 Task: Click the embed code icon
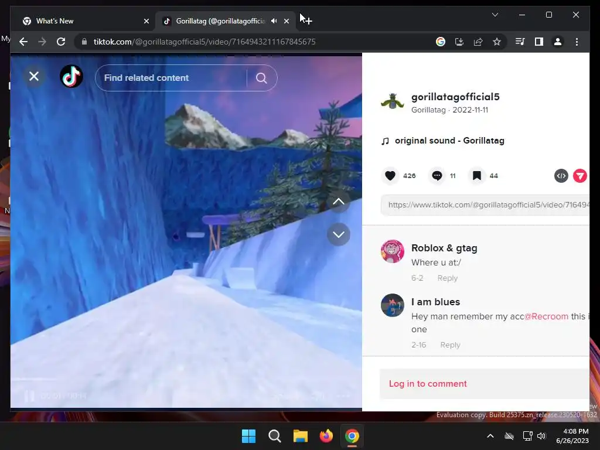pos(561,176)
